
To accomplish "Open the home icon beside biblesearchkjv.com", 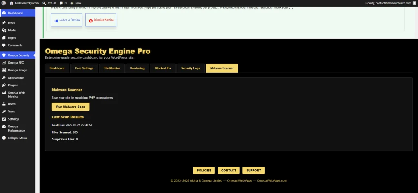I will click(x=11, y=3).
